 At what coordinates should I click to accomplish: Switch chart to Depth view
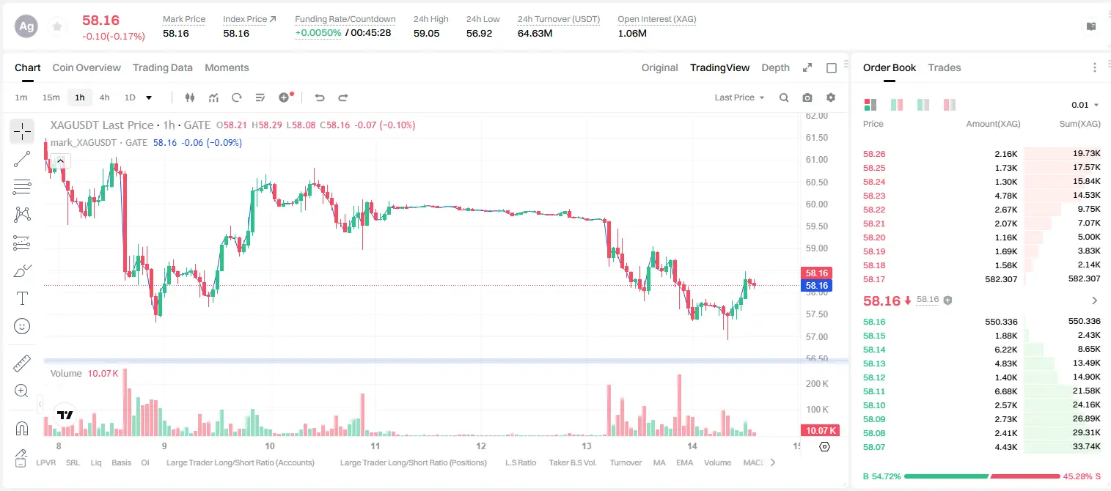click(775, 67)
